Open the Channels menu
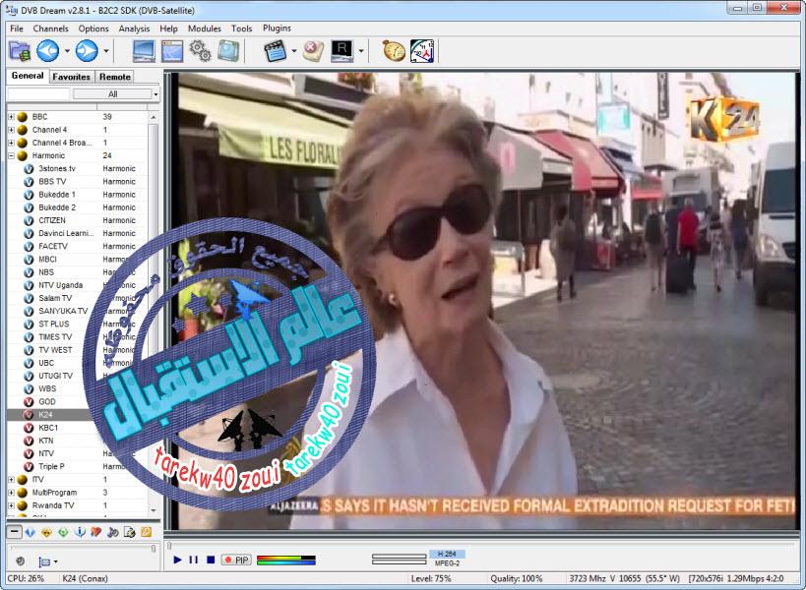Screen dimensions: 806x590 [x=51, y=29]
